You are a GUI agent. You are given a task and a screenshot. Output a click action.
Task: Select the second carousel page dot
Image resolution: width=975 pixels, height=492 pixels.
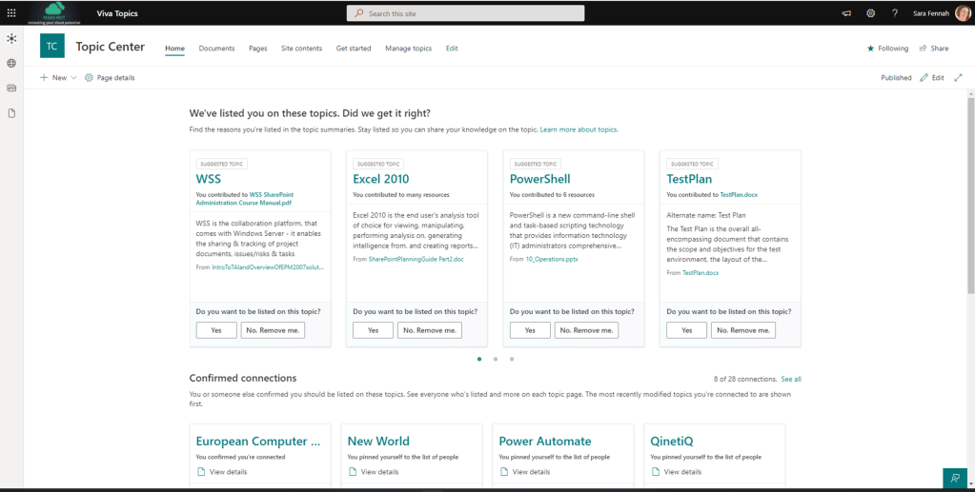pyautogui.click(x=496, y=359)
